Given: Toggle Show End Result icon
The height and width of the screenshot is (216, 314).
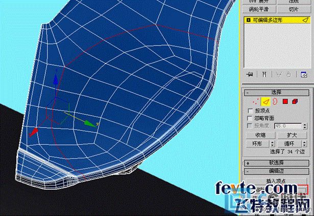Looking at the screenshot, I should click(x=264, y=75).
